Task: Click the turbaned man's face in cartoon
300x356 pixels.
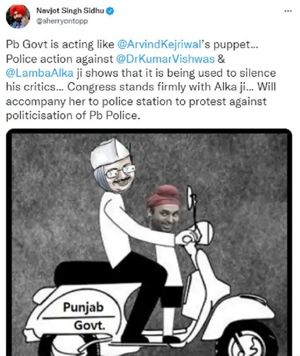Action: coord(164,219)
